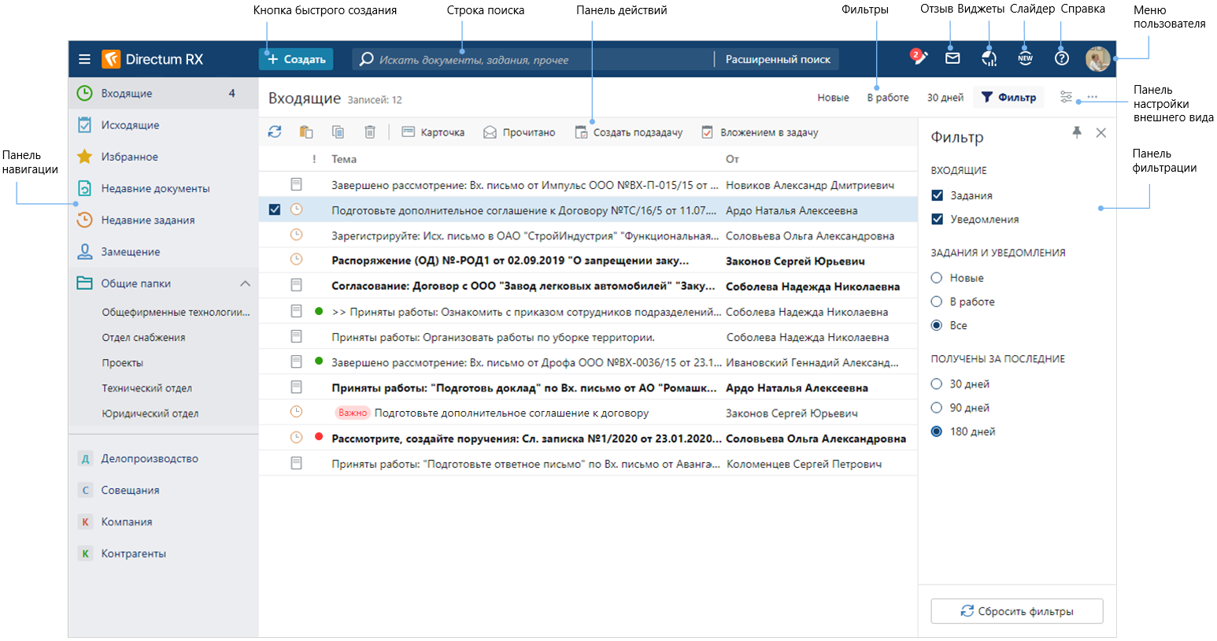Open the feedback envelope icon in header
This screenshot has height=641, width=1217.
(x=953, y=58)
